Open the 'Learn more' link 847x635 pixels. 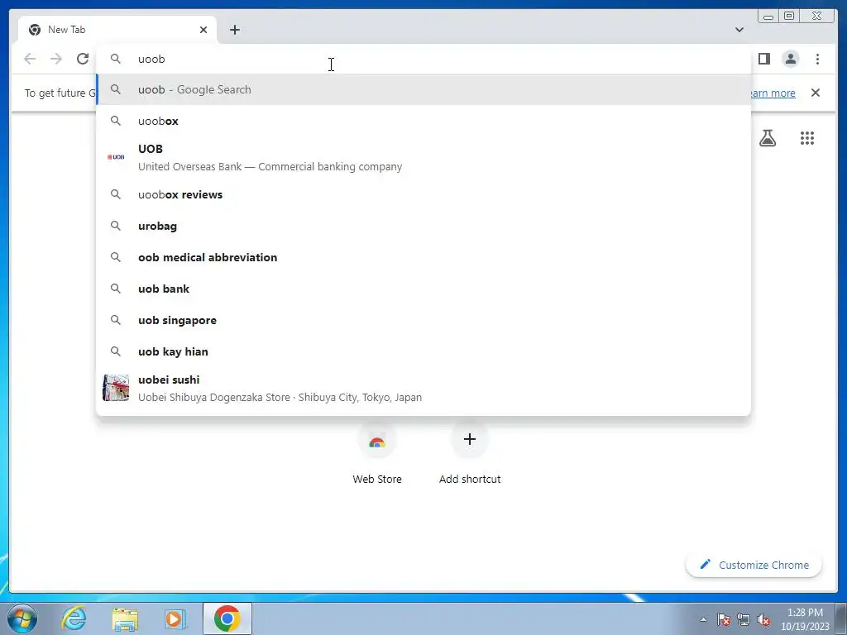click(x=772, y=93)
